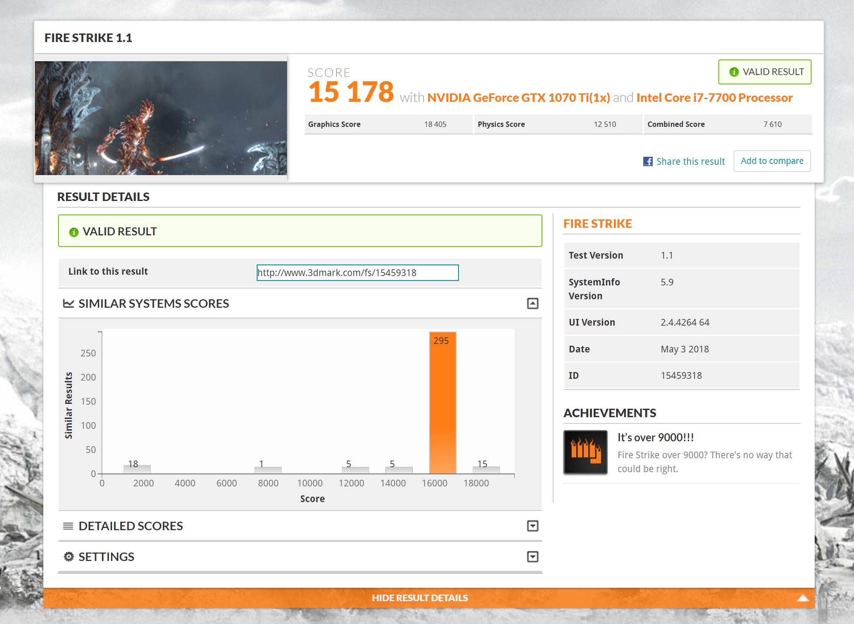The image size is (854, 624).
Task: Click the Combined Score label
Action: (676, 124)
